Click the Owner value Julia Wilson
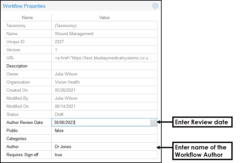The width and height of the screenshot is (242, 163). click(66, 74)
